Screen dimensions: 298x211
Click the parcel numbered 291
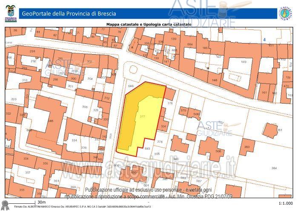click(x=32, y=51)
